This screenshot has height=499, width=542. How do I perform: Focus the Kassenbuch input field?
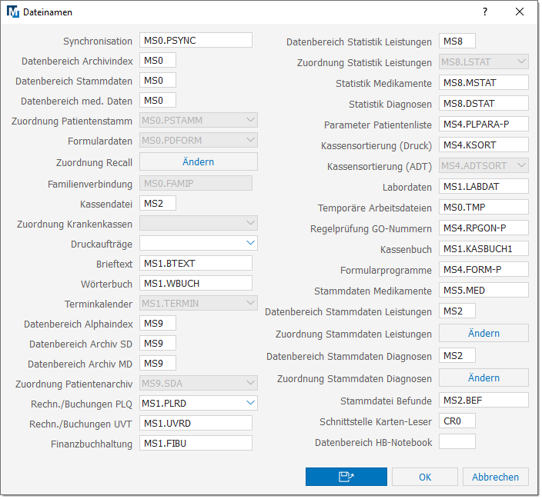click(483, 249)
